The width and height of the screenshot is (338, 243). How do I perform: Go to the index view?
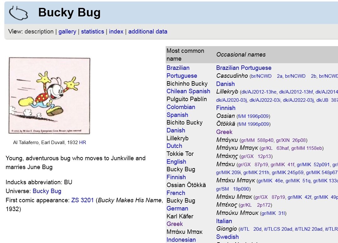point(116,32)
